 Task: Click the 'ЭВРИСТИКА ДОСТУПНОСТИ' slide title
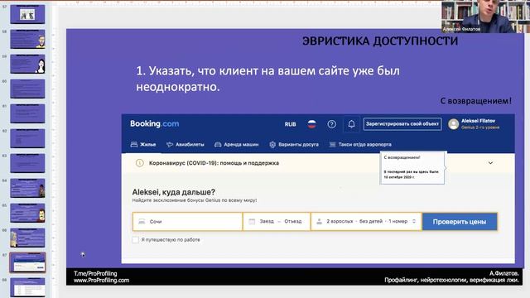pyautogui.click(x=380, y=41)
